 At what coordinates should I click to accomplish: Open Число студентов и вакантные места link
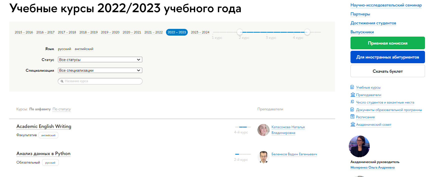pyautogui.click(x=385, y=102)
